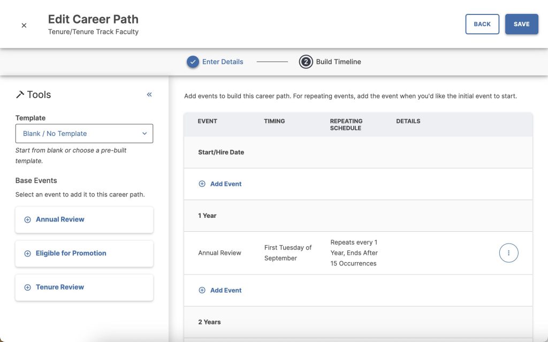The image size is (548, 342).
Task: Add Event under Start/Hire Date
Action: [220, 184]
